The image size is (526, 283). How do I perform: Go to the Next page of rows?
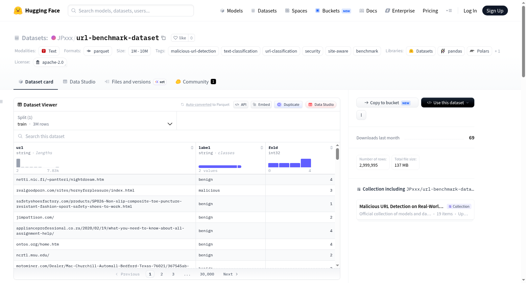230,274
